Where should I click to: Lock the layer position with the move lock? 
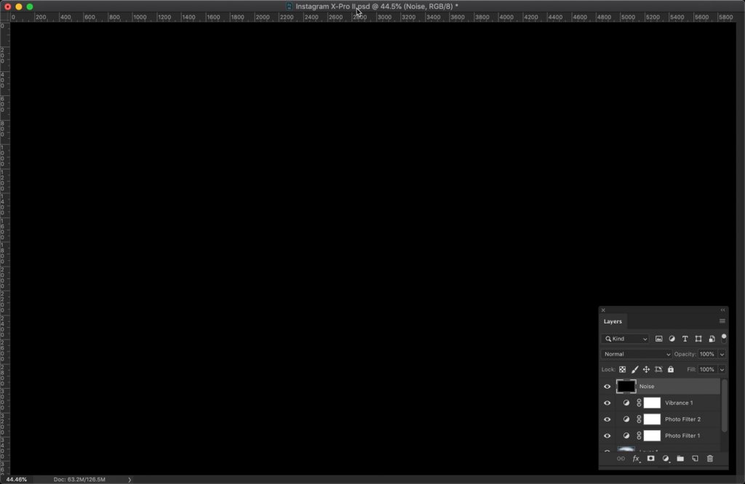click(646, 369)
